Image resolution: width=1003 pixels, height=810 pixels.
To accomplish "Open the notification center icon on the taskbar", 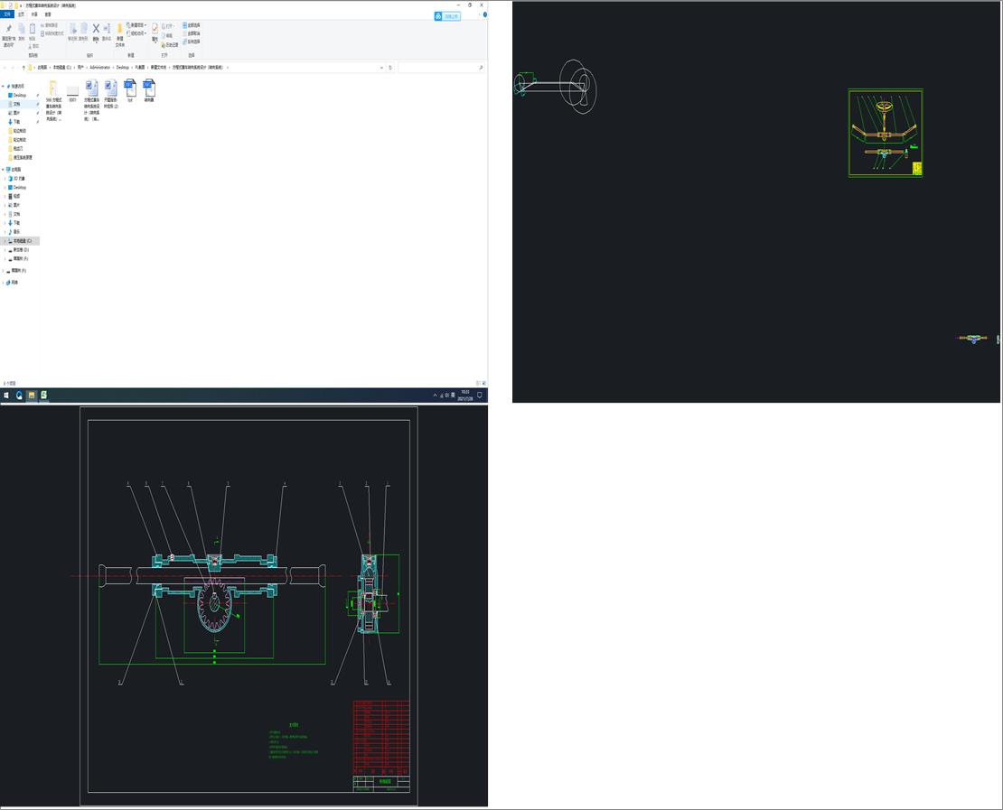I will pos(479,396).
